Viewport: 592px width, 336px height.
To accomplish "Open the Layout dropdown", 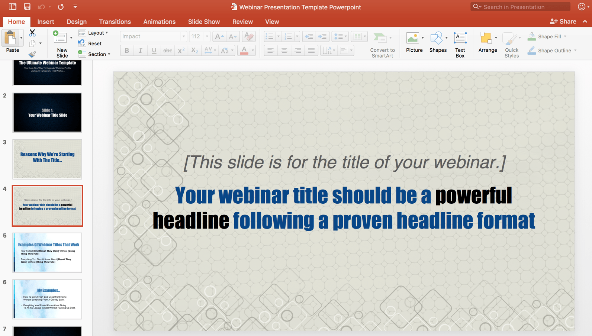I will [93, 33].
